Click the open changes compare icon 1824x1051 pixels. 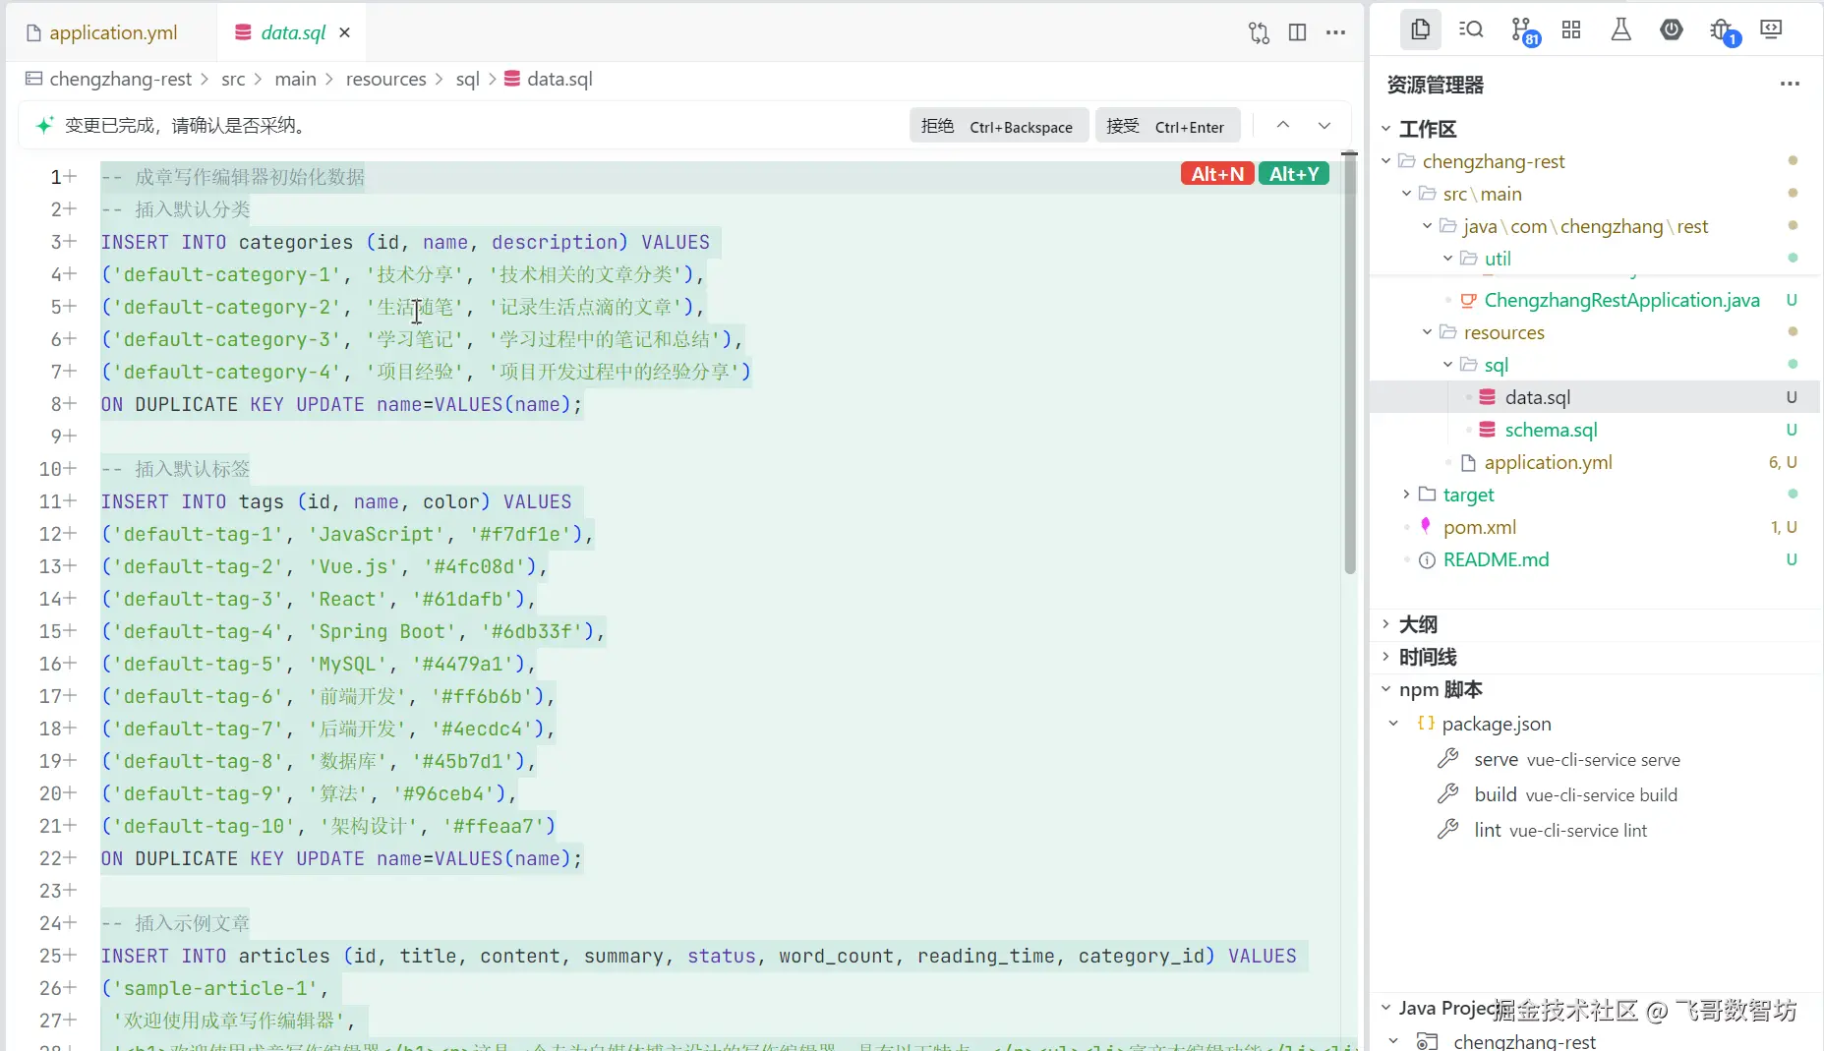click(x=1260, y=32)
